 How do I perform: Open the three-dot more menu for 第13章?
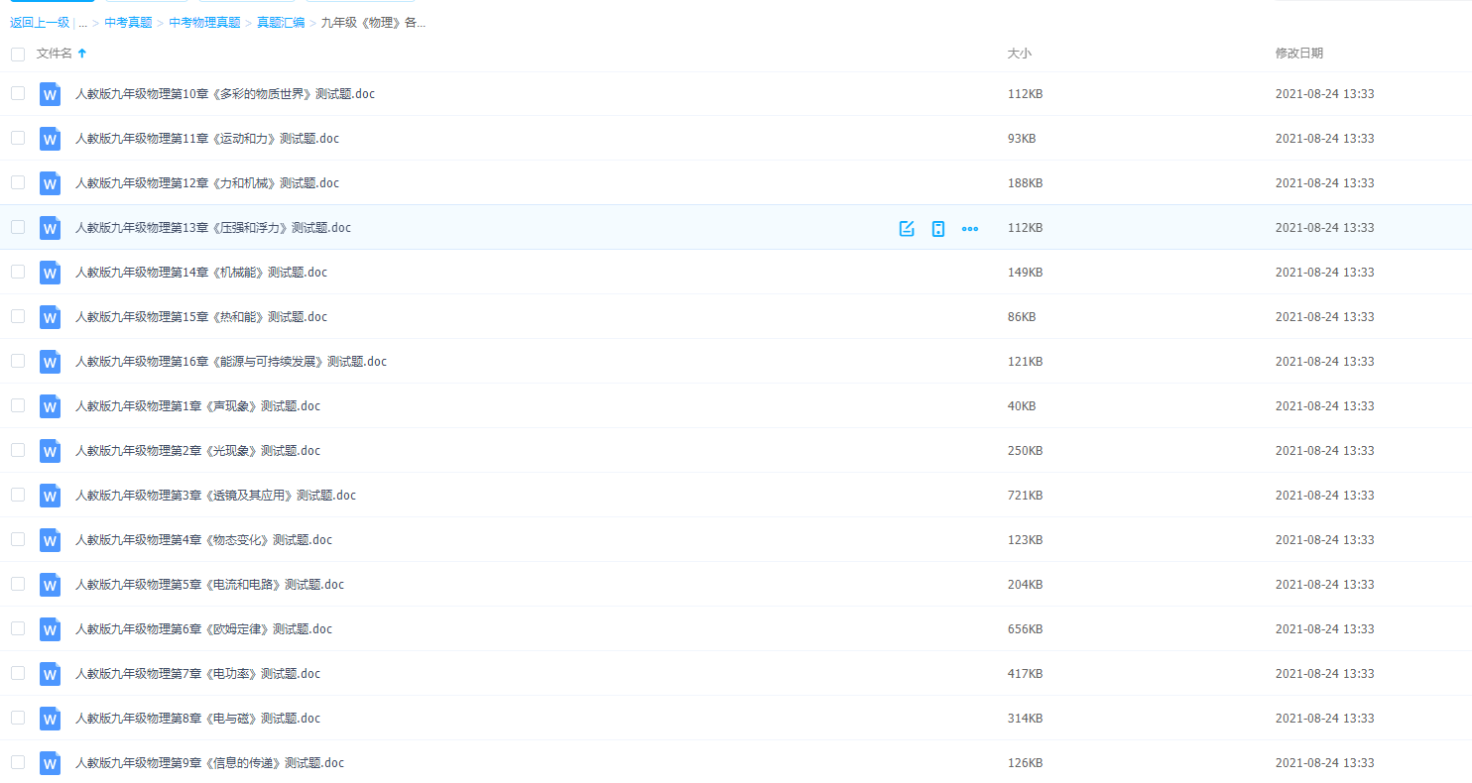969,229
